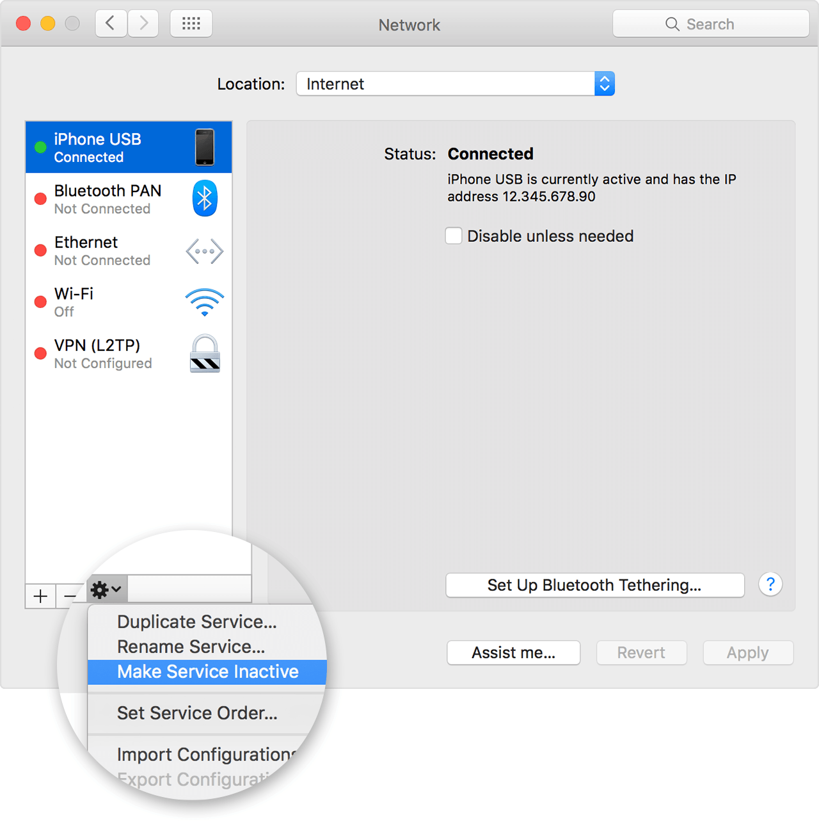Choose Rename Service from menu
Viewport: 819px width, 822px height.
pyautogui.click(x=191, y=647)
